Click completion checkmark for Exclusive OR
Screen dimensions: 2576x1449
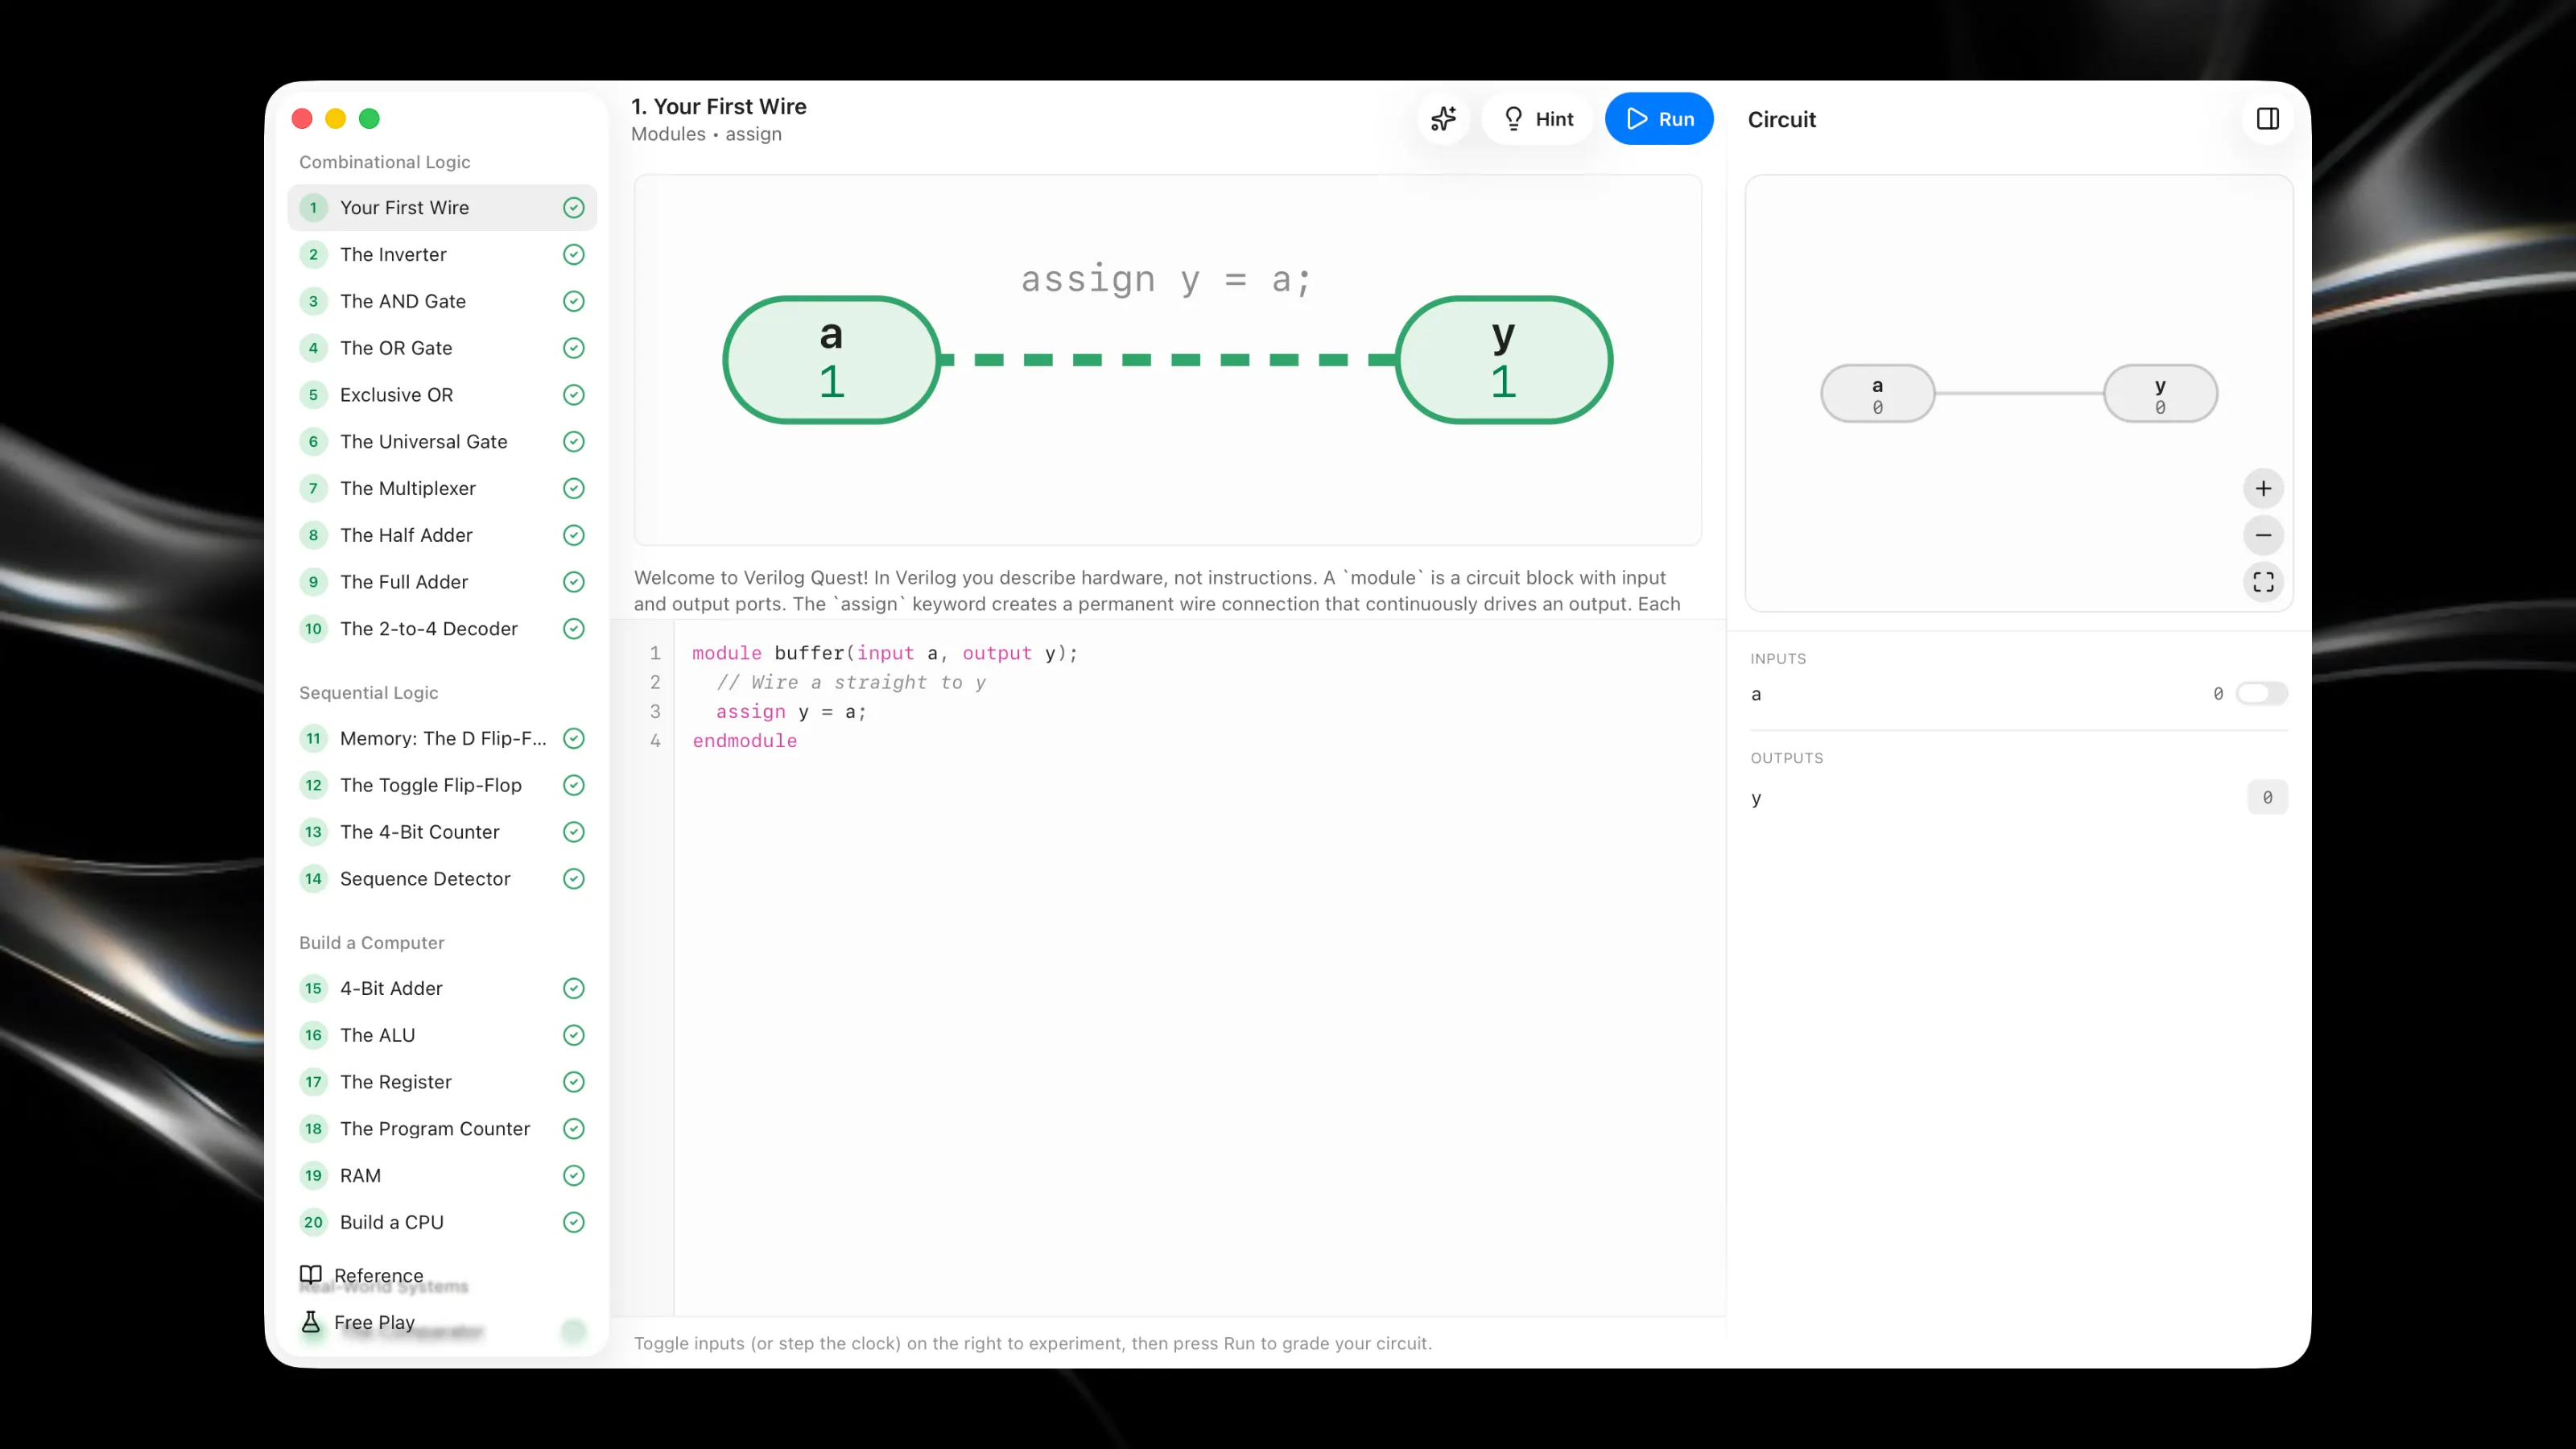[574, 395]
